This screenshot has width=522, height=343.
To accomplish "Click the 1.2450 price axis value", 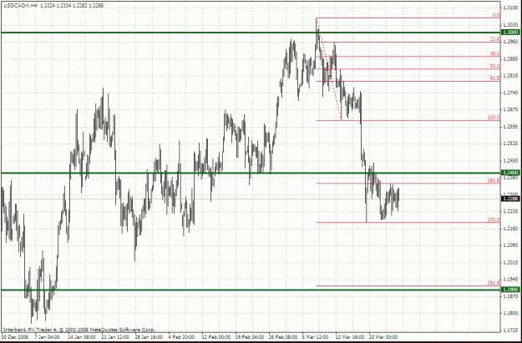I will point(510,160).
